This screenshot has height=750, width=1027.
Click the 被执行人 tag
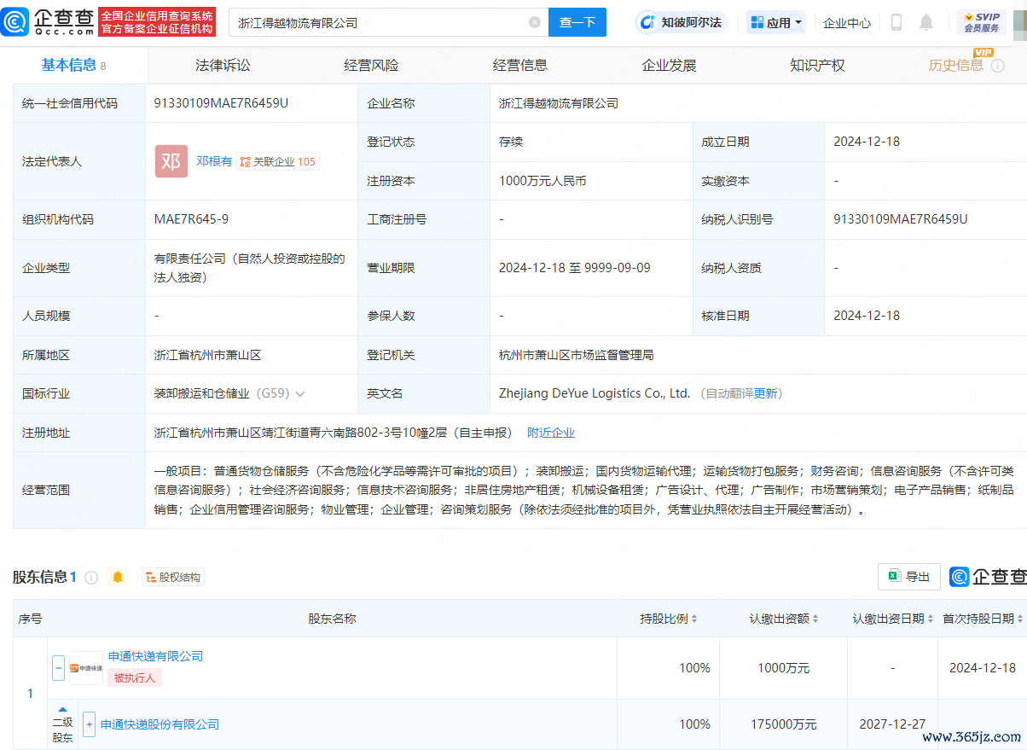click(x=135, y=677)
